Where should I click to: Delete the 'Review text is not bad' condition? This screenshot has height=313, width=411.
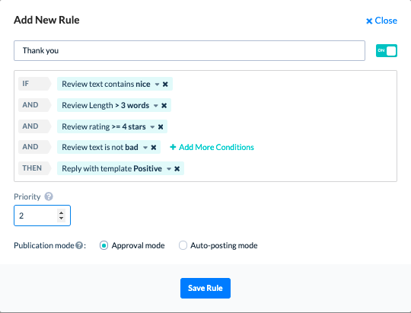[x=154, y=148]
